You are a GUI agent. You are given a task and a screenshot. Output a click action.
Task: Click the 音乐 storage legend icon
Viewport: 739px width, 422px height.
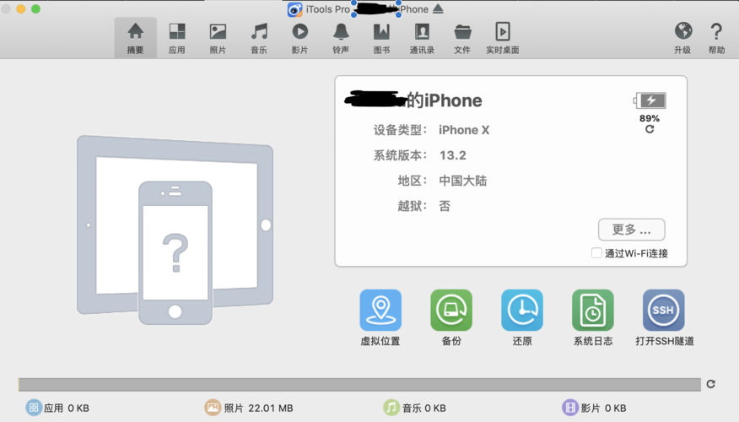pyautogui.click(x=391, y=408)
